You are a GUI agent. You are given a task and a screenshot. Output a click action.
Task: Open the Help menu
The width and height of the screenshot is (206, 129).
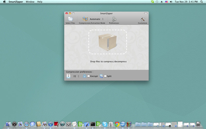pos(40,2)
